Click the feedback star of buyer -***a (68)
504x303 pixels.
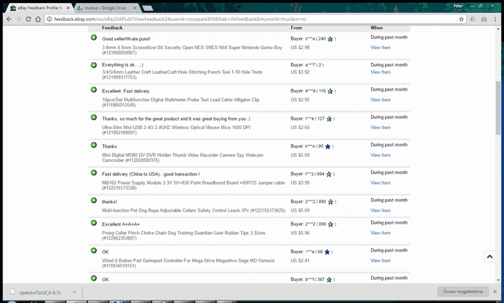[x=327, y=252]
